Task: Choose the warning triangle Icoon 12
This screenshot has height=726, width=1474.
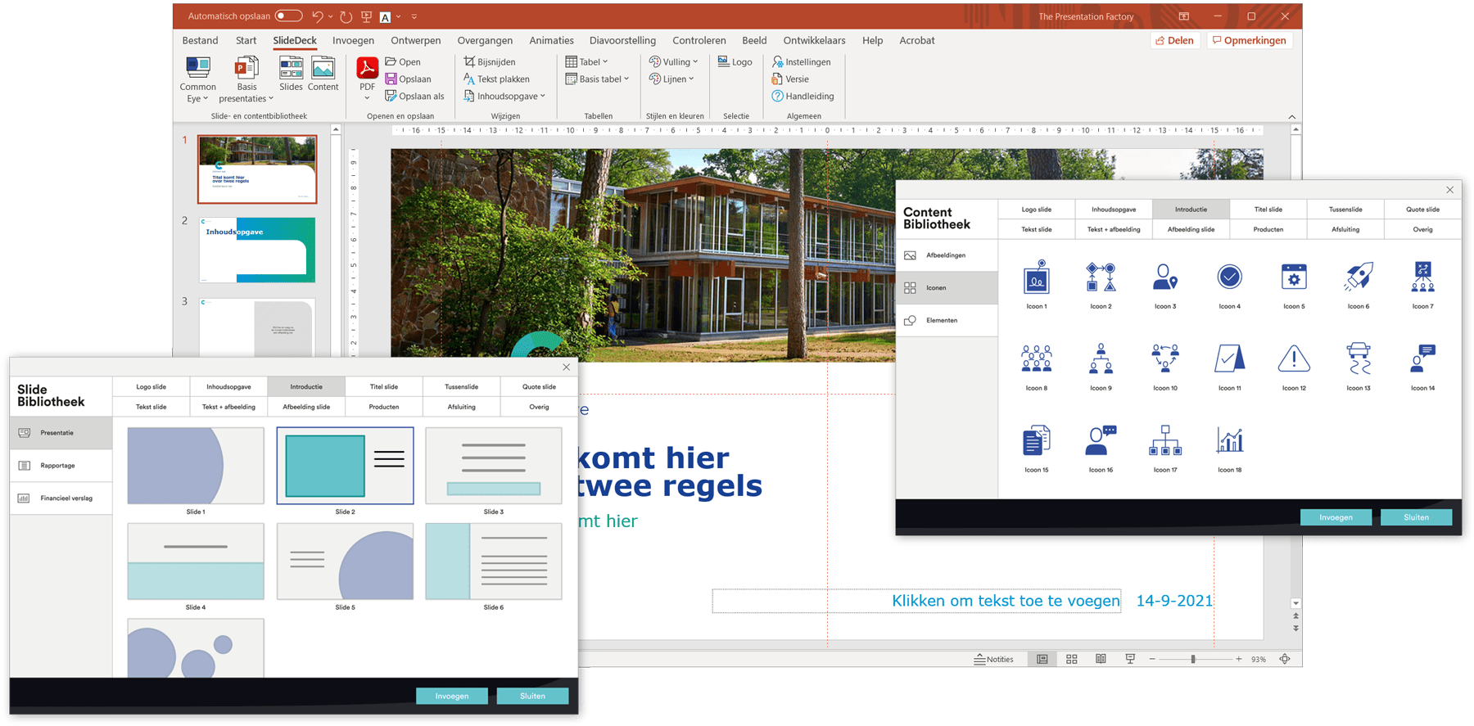Action: [1294, 360]
